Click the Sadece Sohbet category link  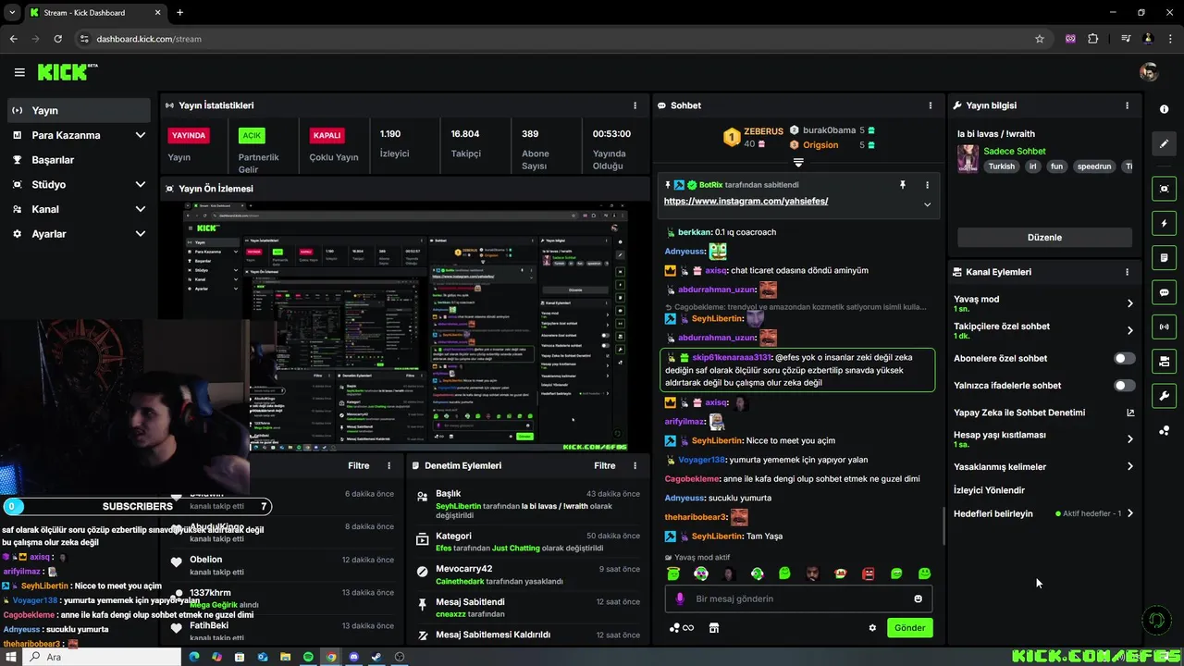tap(1015, 151)
